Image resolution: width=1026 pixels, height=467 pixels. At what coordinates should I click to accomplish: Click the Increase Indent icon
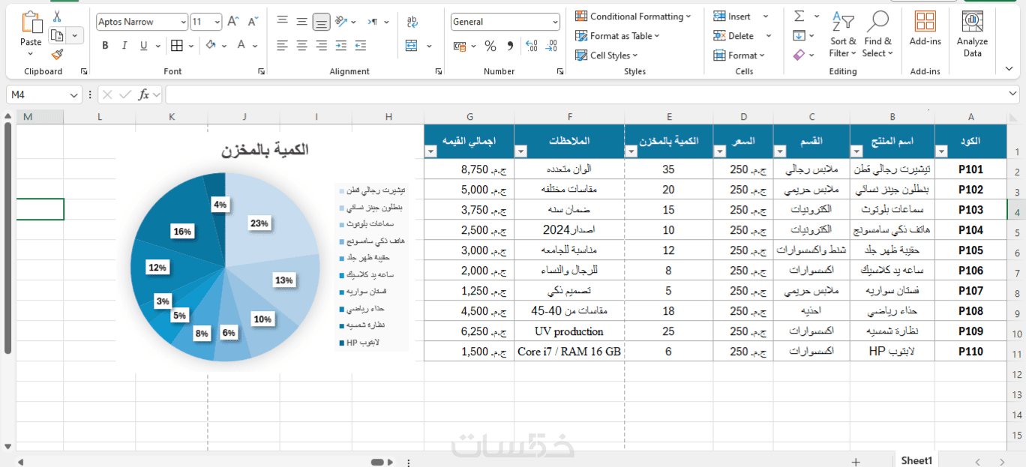click(361, 46)
